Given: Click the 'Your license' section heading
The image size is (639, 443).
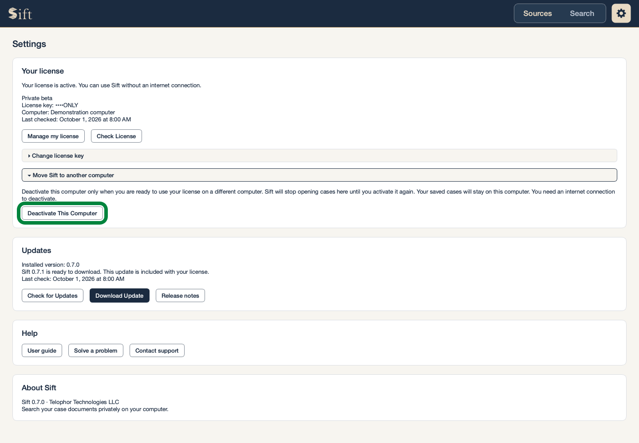Looking at the screenshot, I should click(43, 71).
